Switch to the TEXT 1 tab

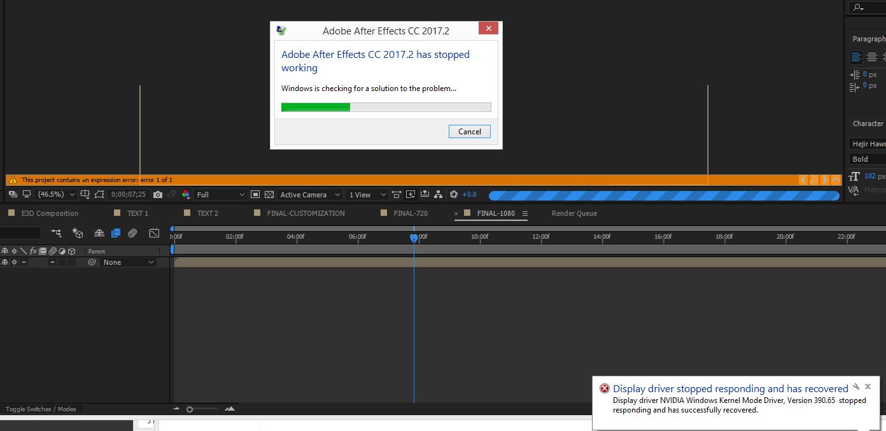pos(137,213)
